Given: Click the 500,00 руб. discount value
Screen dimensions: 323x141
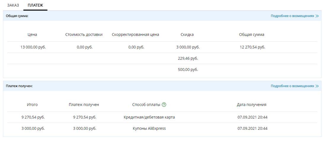Looking at the screenshot, I should [x=188, y=69].
